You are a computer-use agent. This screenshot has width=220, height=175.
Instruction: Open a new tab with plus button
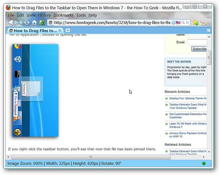click(x=68, y=30)
